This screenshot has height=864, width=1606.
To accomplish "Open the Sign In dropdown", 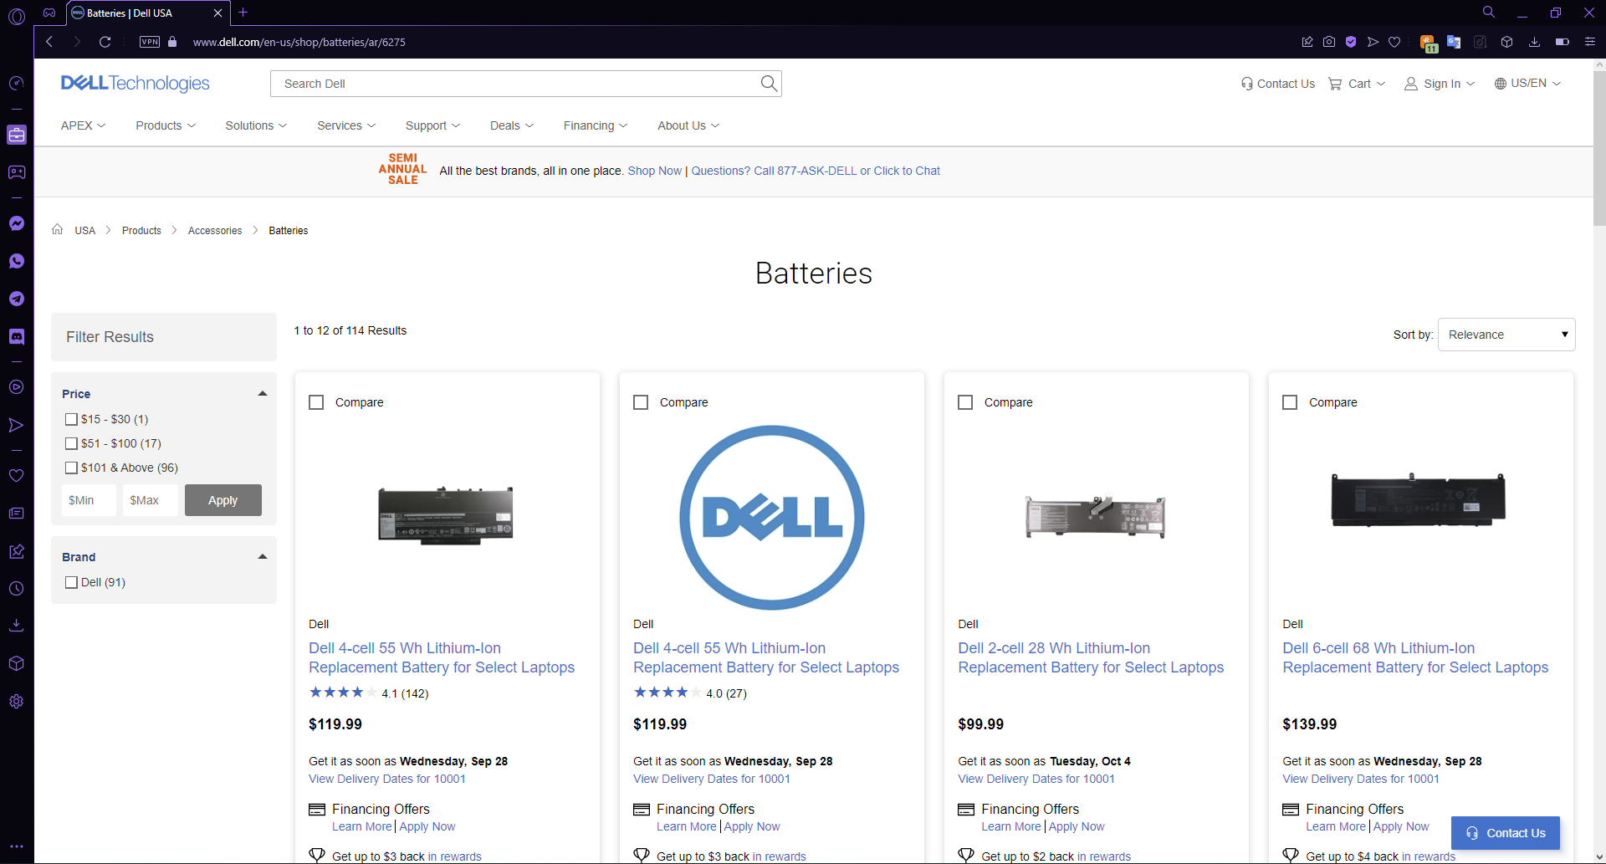I will [x=1440, y=84].
